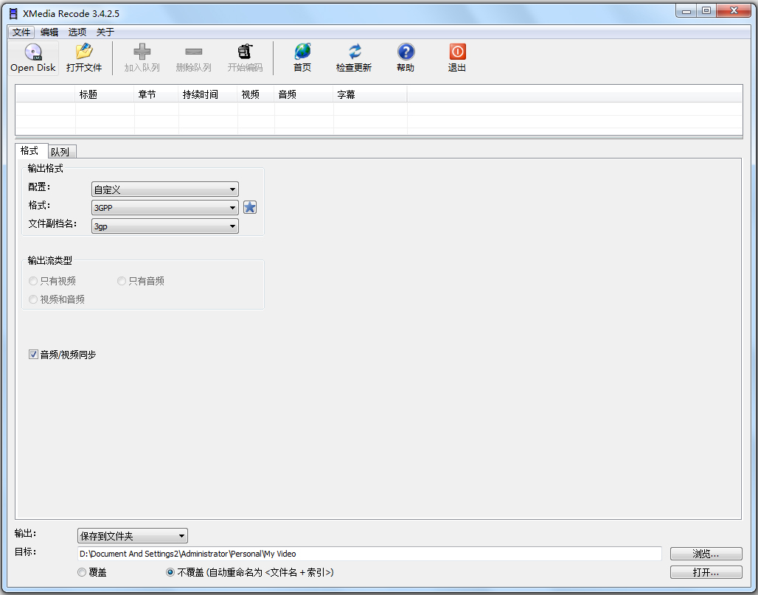Click the 退出 red power icon

[x=457, y=51]
